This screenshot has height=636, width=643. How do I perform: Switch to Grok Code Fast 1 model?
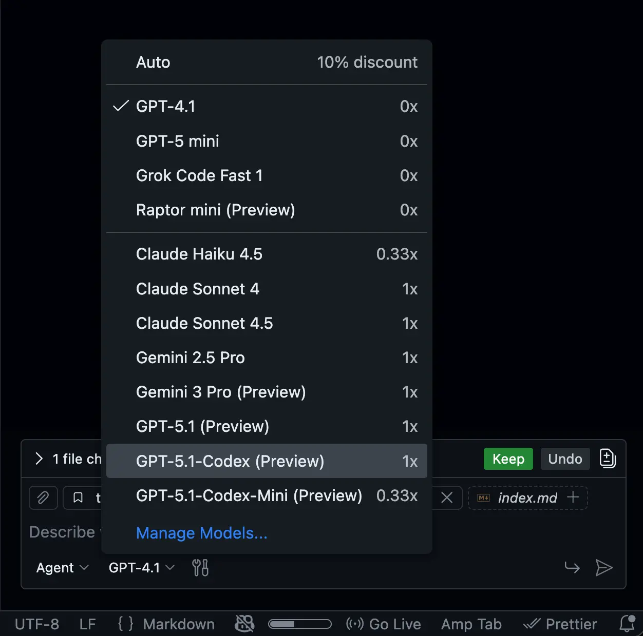click(x=200, y=175)
